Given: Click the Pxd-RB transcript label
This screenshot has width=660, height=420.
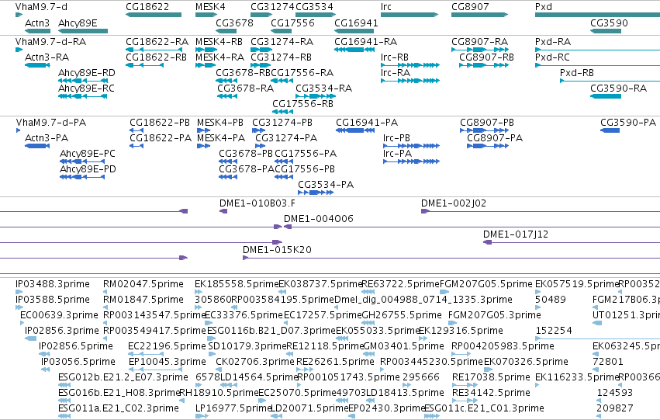Looking at the screenshot, I should 577,73.
